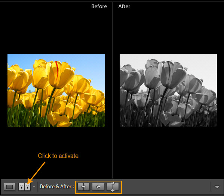Screen dimensions: 224x196
Task: Click the "After" header label
Action: (x=124, y=6)
